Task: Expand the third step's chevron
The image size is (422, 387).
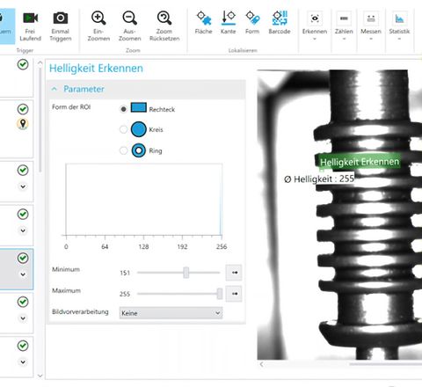Action: (23, 186)
